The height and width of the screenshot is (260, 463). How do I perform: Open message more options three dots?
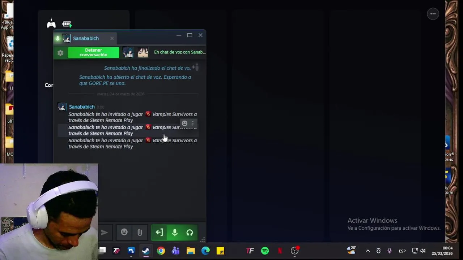point(192,123)
